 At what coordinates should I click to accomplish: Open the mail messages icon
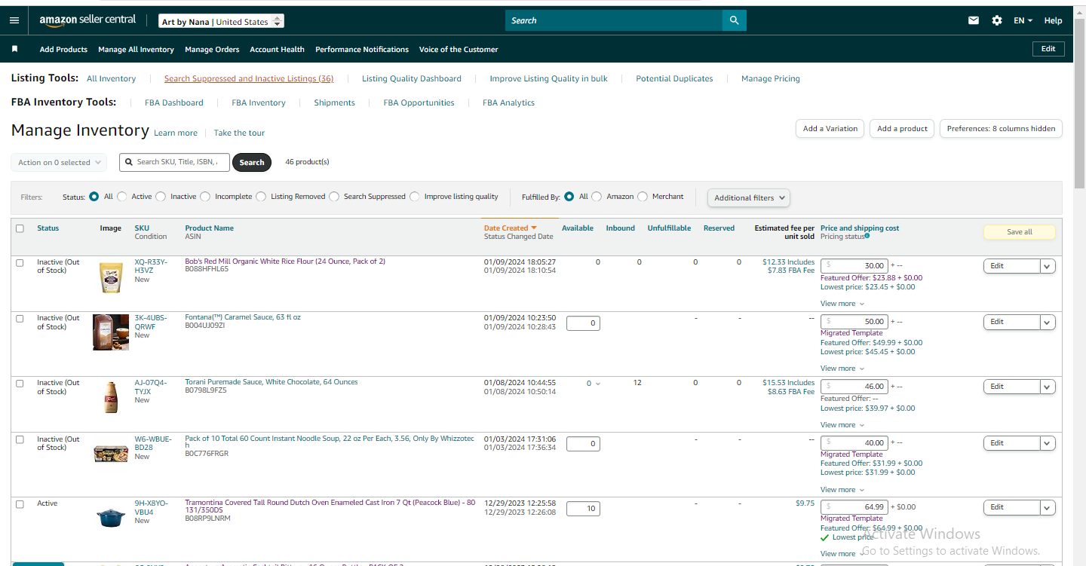[x=974, y=20]
